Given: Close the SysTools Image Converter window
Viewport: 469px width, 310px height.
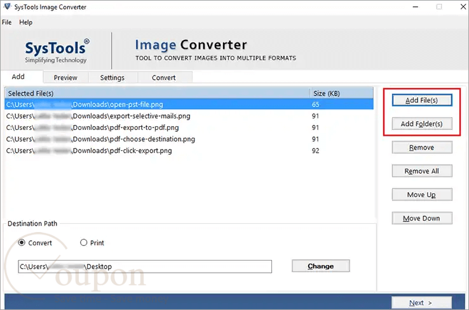Looking at the screenshot, I should (x=463, y=6).
